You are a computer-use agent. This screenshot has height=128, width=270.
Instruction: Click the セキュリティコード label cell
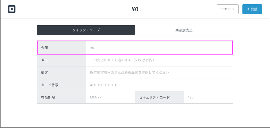click(x=159, y=98)
